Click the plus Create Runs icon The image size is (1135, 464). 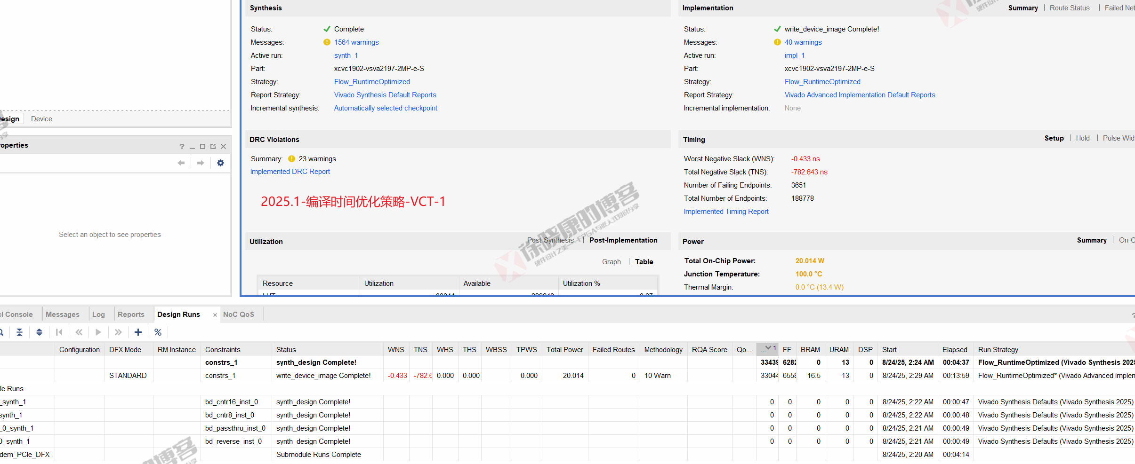pos(138,332)
